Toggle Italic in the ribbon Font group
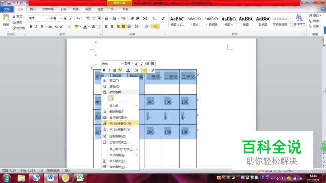Viewport: 326px width, 183px height. 36,27
